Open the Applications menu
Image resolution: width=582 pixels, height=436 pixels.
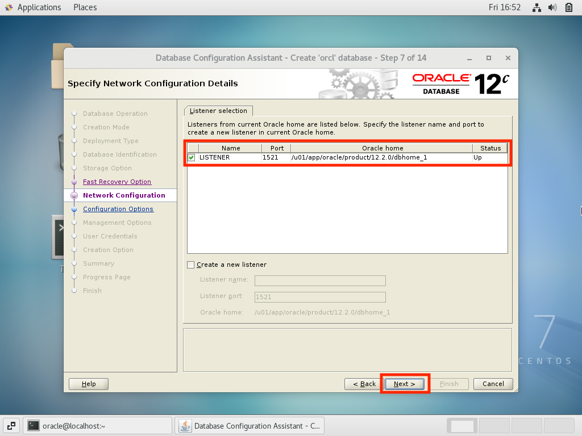click(39, 7)
